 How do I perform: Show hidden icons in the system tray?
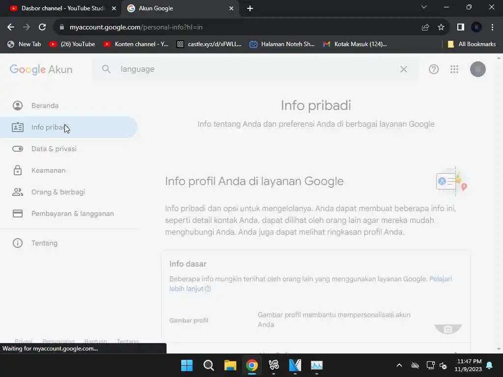399,365
